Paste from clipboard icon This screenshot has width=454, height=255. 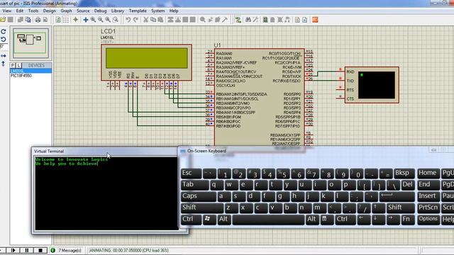tap(160, 20)
